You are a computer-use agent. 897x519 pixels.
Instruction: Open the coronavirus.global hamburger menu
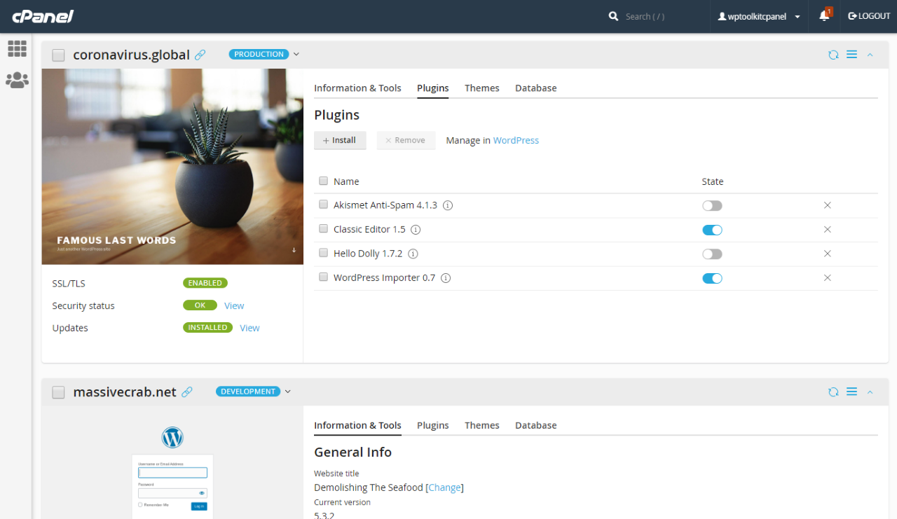tap(851, 55)
